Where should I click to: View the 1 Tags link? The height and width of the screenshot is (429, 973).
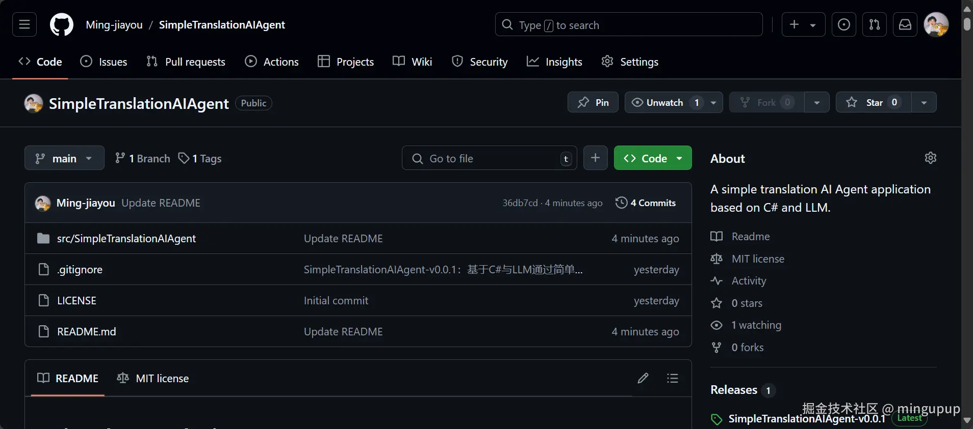pos(199,158)
